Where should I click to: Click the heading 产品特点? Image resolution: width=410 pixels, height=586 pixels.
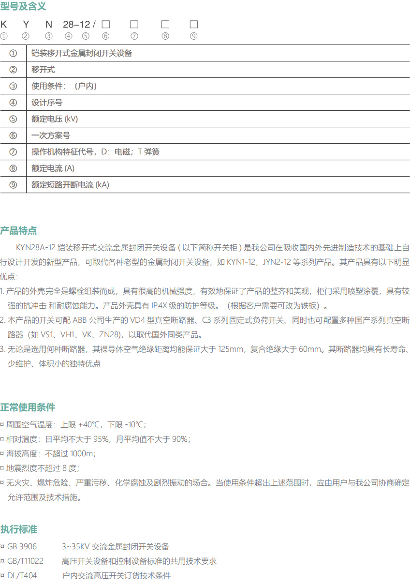18,230
